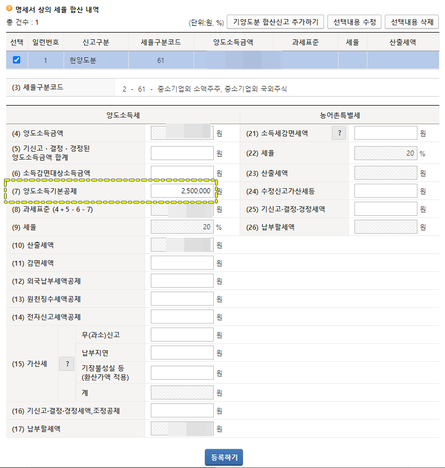Click the 선택내용 수정 button
This screenshot has width=445, height=468.
click(354, 22)
